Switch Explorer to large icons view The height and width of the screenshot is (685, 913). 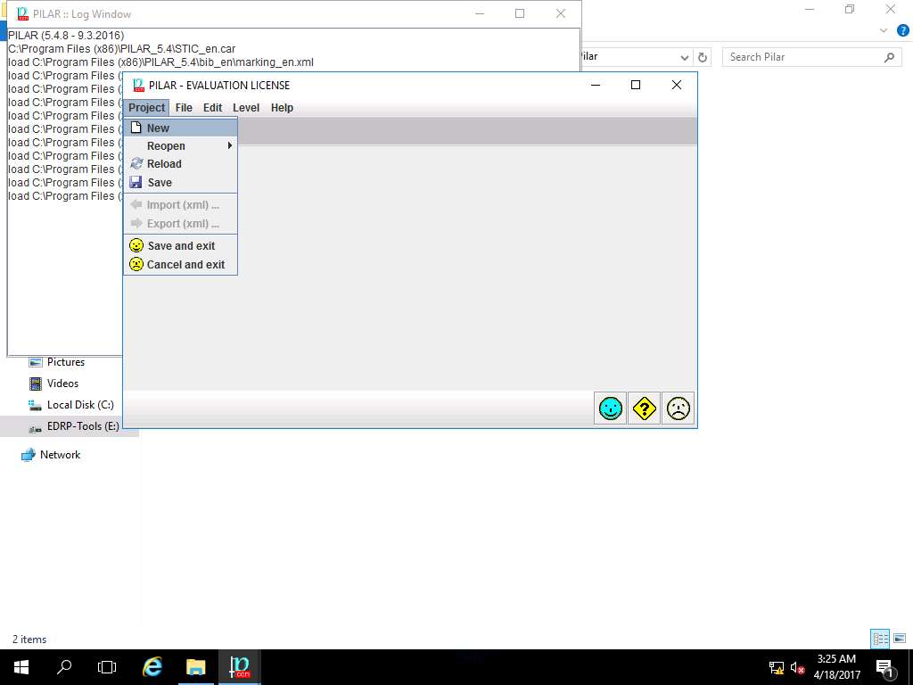point(900,639)
